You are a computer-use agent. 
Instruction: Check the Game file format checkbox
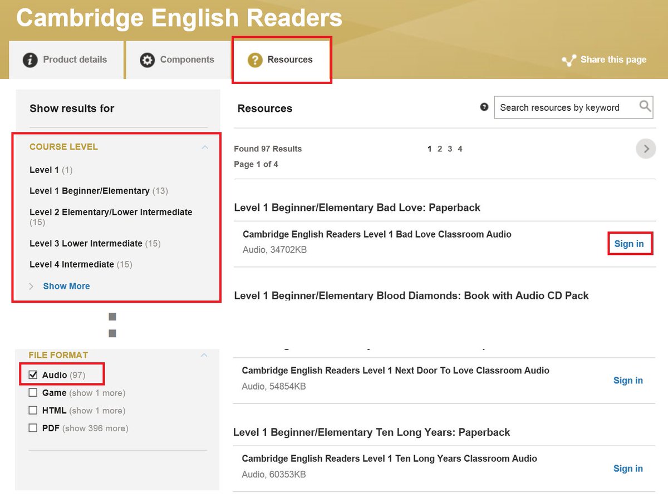[33, 393]
